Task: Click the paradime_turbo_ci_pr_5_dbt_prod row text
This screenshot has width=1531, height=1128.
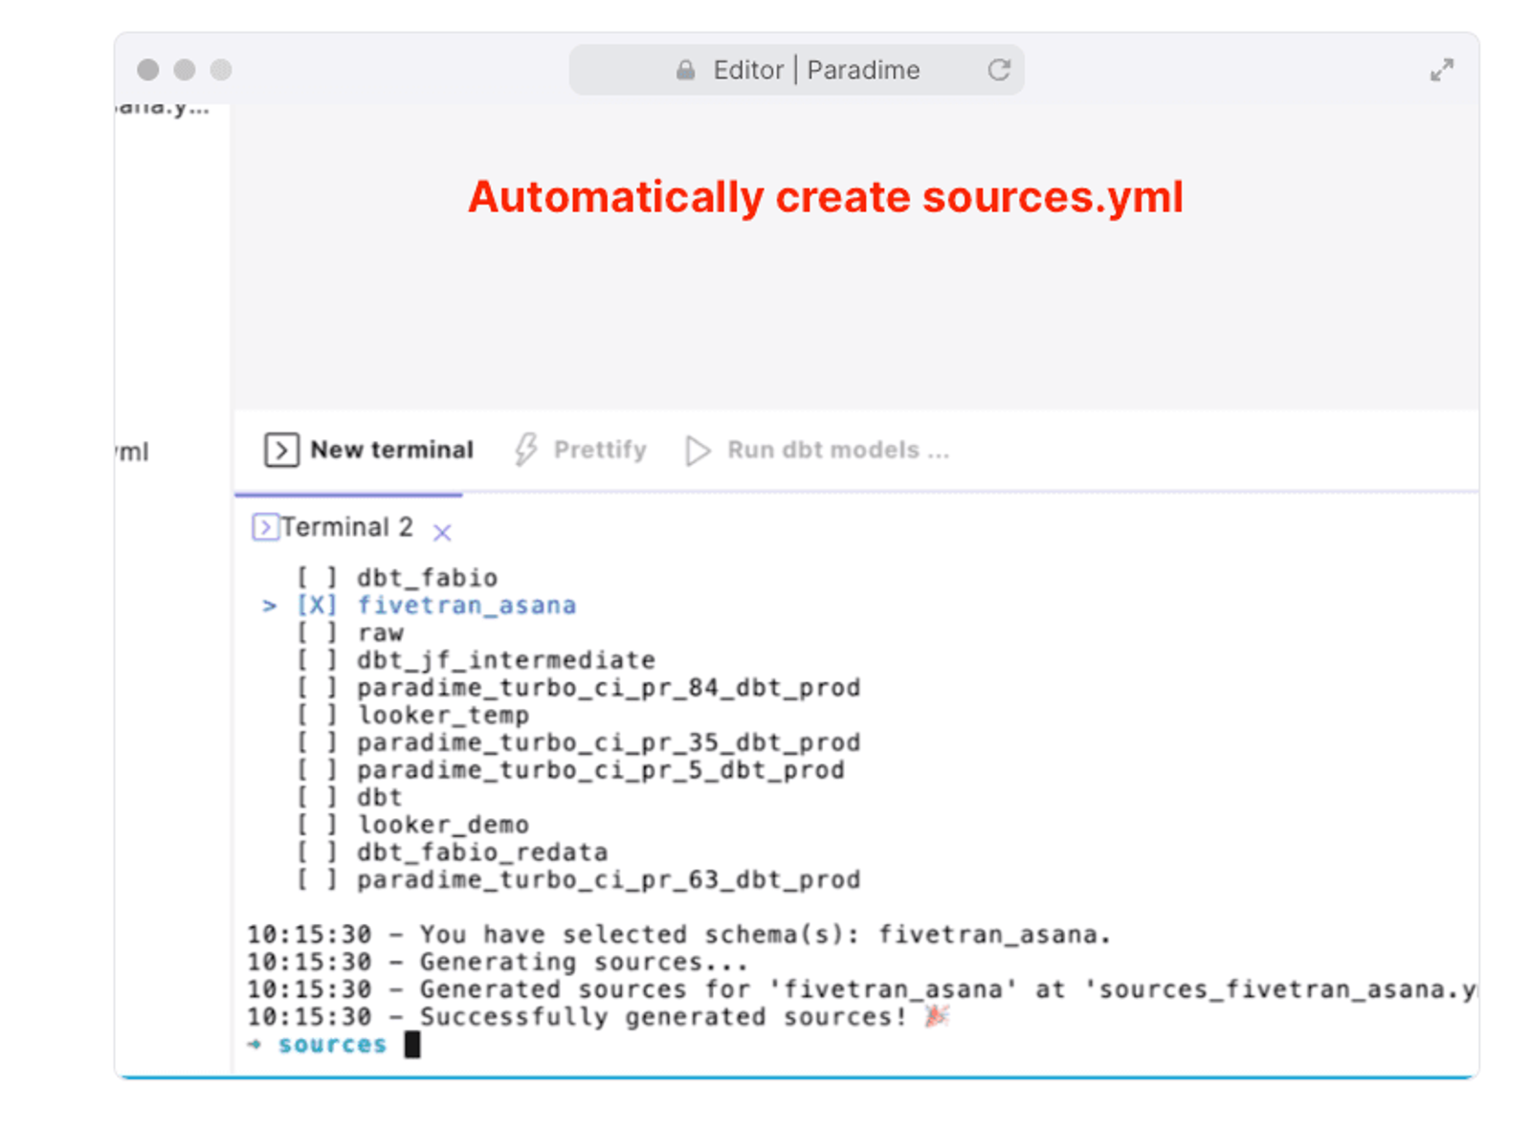Action: coord(601,770)
